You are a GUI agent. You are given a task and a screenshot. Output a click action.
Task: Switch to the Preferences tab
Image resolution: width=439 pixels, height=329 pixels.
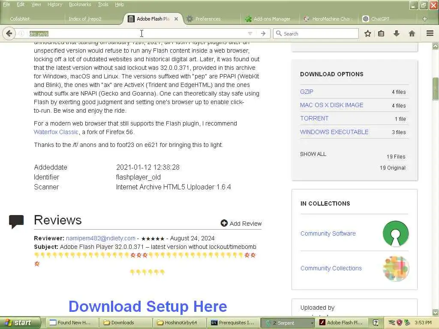[x=208, y=19]
